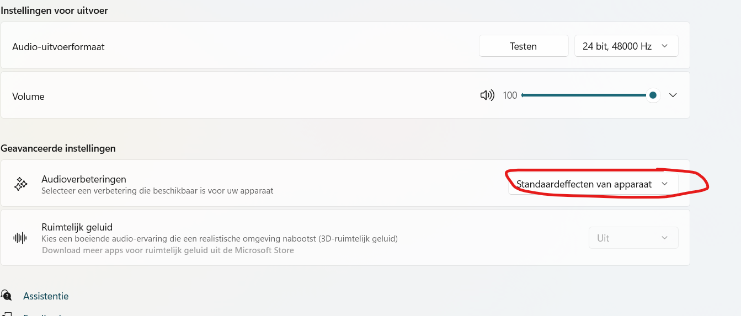Click the Ruimtelijk geluid title text
This screenshot has width=741, height=316.
coord(77,227)
